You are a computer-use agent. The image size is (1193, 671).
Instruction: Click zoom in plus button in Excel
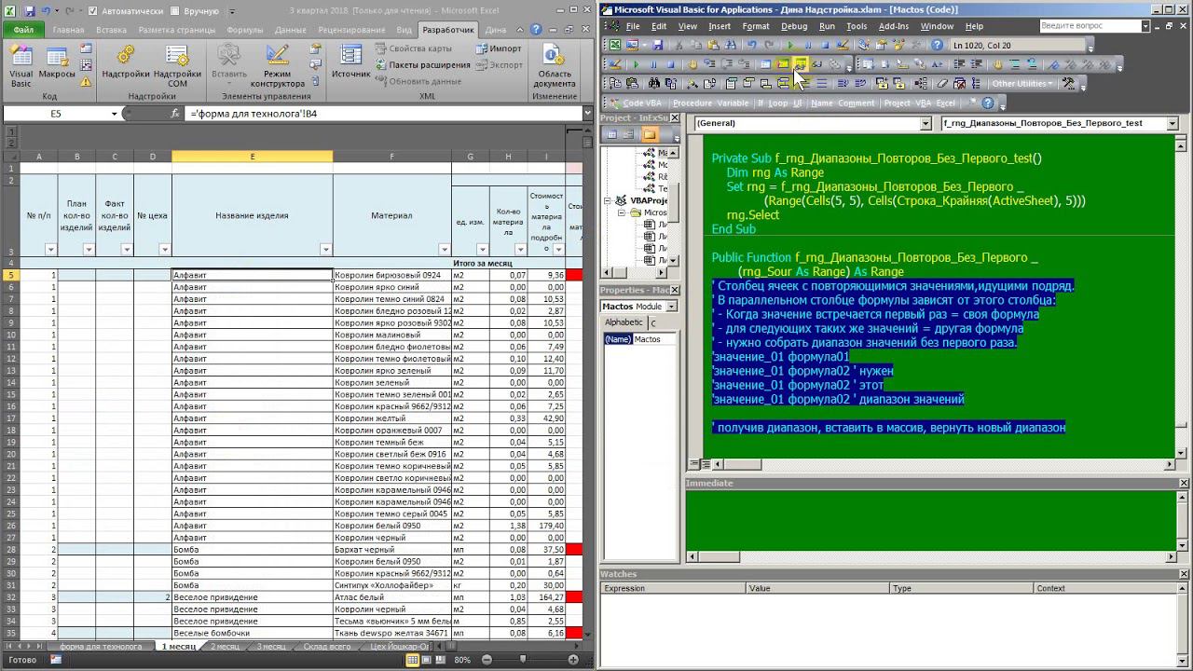(573, 660)
